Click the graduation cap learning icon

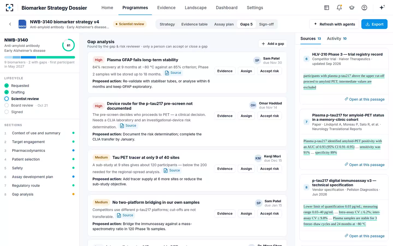click(x=352, y=8)
